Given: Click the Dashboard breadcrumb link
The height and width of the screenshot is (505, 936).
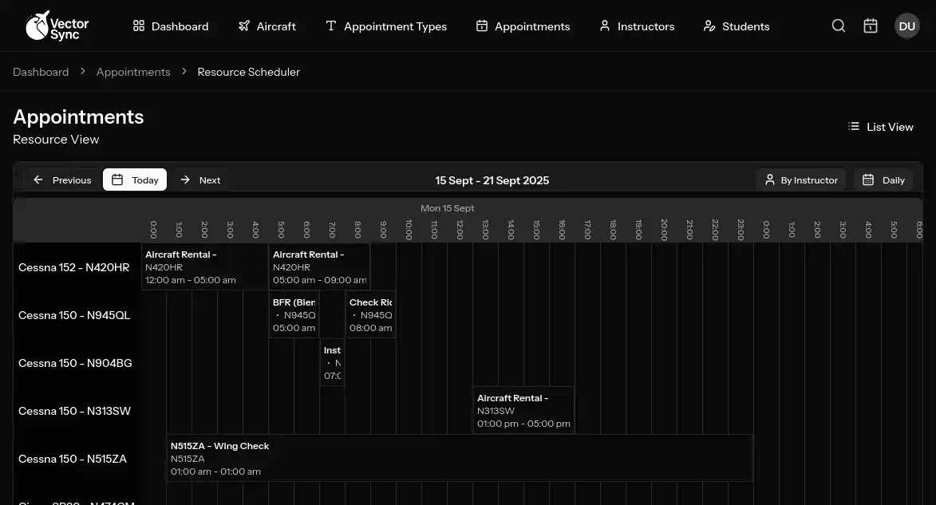Looking at the screenshot, I should coord(41,72).
